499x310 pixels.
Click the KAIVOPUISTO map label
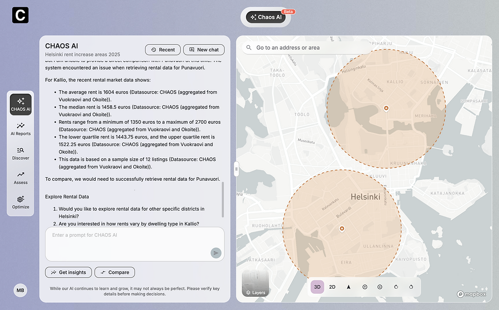pos(411,259)
